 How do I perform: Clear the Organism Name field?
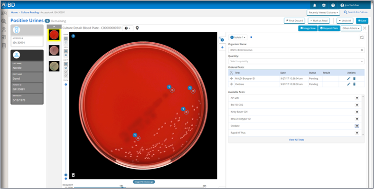point(362,50)
